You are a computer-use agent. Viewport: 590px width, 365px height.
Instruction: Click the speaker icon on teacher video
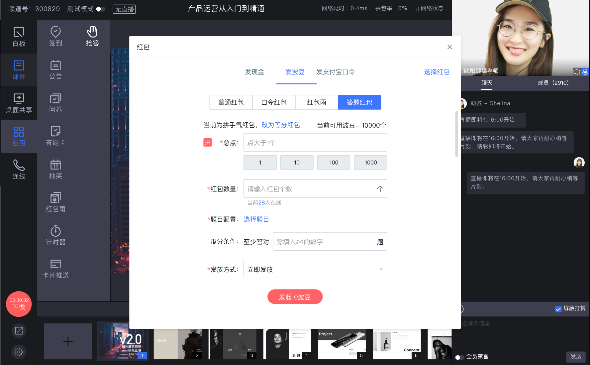576,71
